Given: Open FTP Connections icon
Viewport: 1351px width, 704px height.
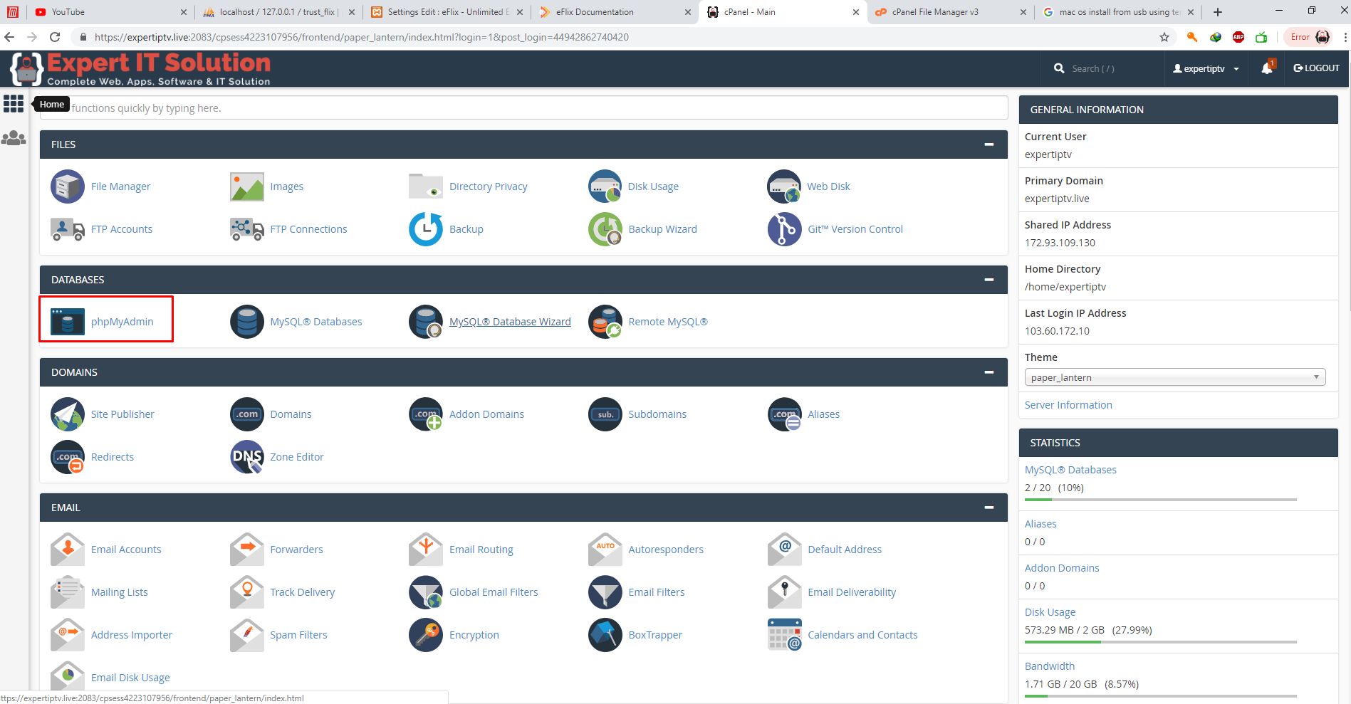Looking at the screenshot, I should [x=247, y=229].
